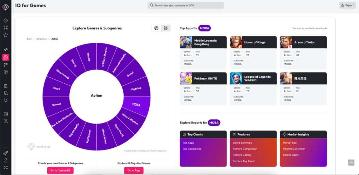Switch to the list view toggle
The width and height of the screenshot is (359, 175).
click(165, 28)
